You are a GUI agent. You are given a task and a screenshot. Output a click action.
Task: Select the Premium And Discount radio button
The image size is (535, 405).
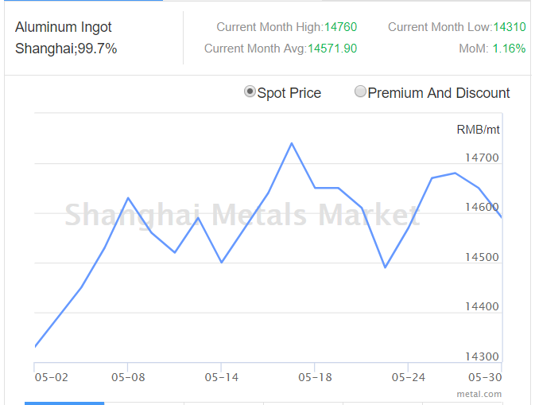click(x=360, y=92)
